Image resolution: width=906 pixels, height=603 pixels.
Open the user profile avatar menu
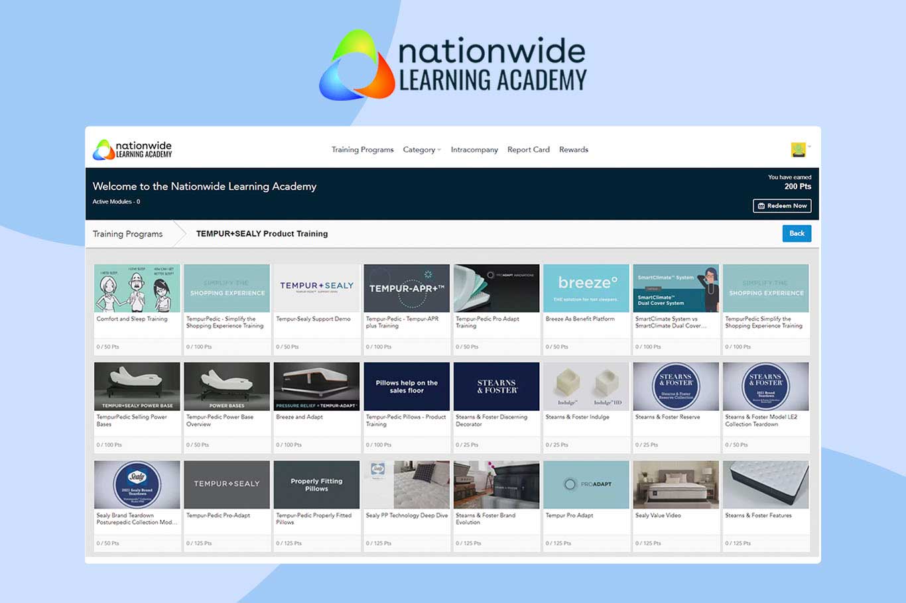[799, 150]
